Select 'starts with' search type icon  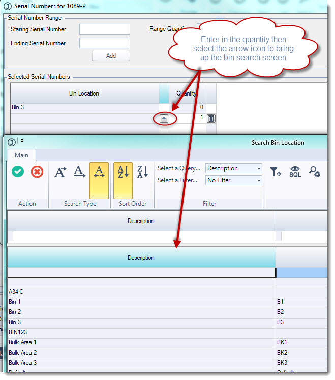tap(60, 172)
